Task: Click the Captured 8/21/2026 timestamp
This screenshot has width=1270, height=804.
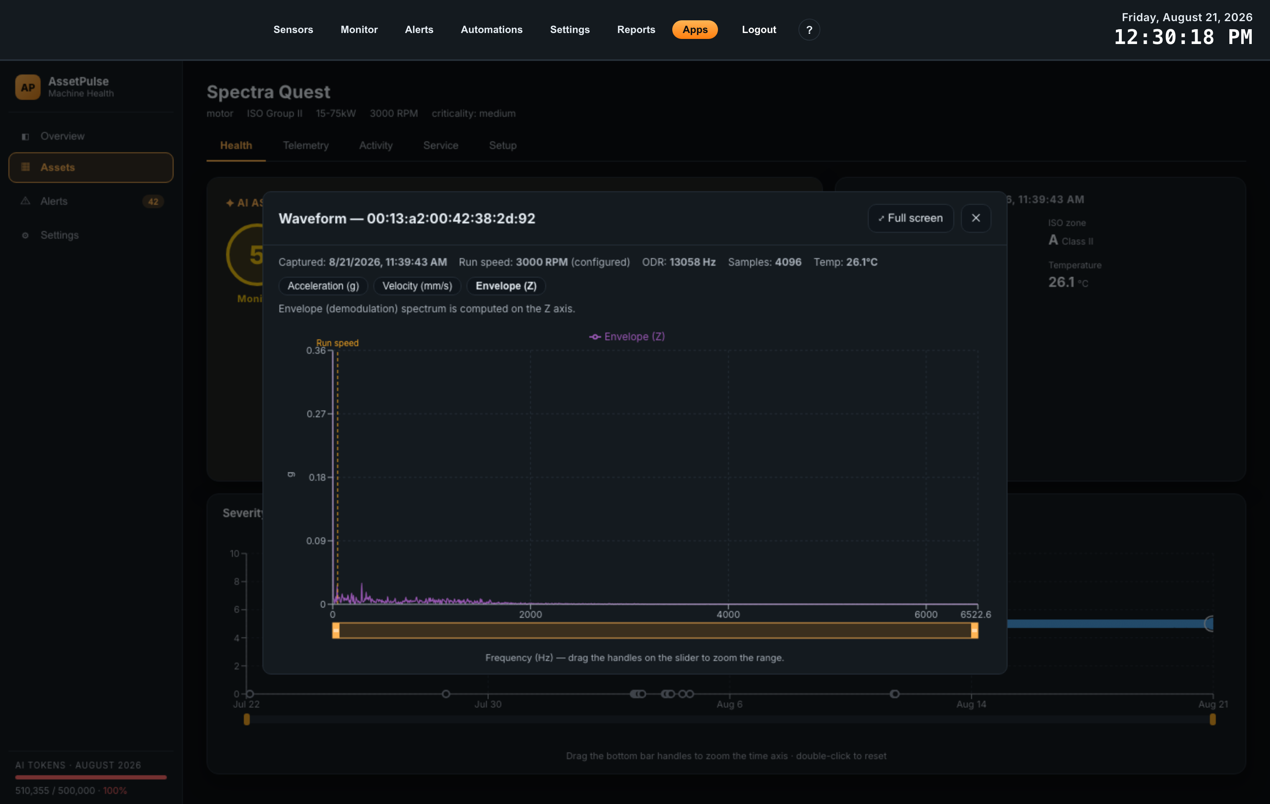Action: pos(388,262)
